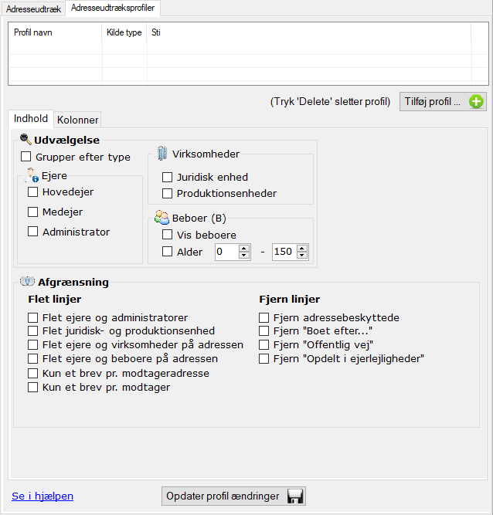Click the building icon beside Virksomheder

coord(161,153)
